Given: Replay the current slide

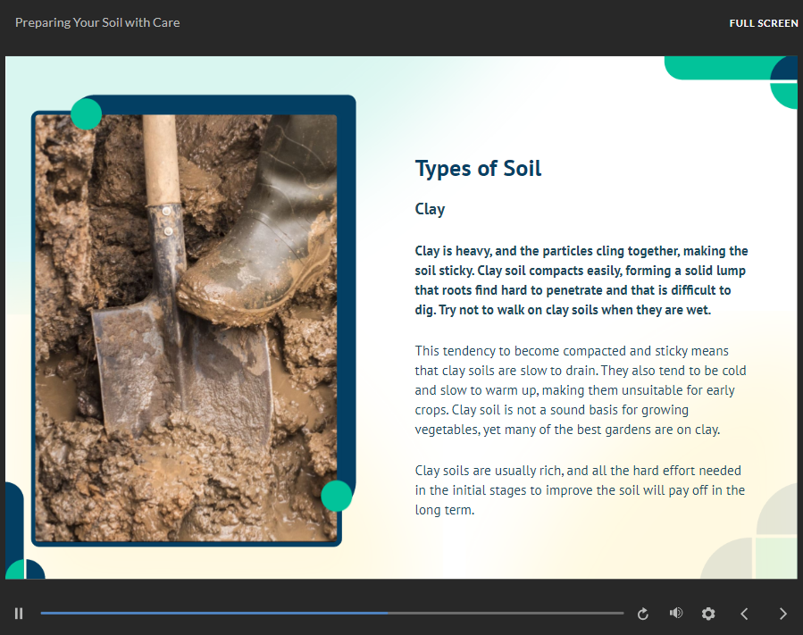Looking at the screenshot, I should pyautogui.click(x=643, y=614).
